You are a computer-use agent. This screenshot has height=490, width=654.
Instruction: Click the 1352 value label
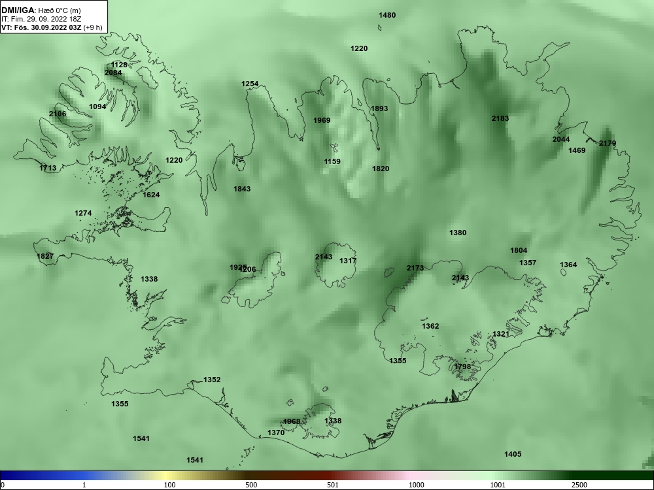click(x=212, y=380)
